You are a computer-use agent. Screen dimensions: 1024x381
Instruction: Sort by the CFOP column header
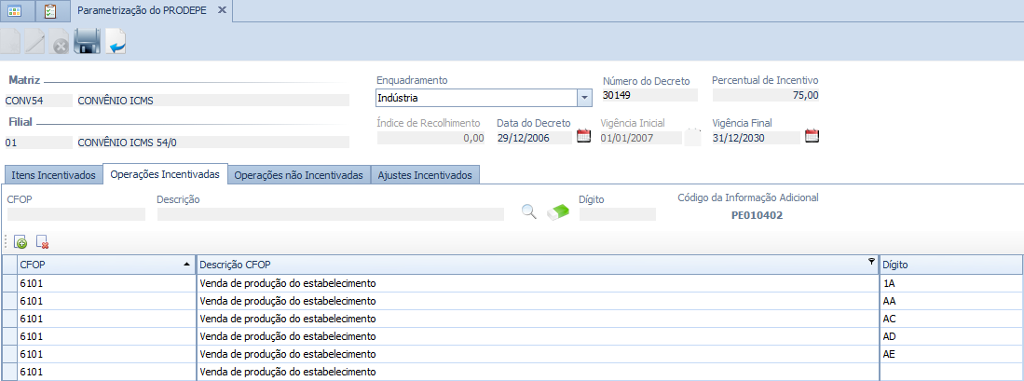coord(106,265)
